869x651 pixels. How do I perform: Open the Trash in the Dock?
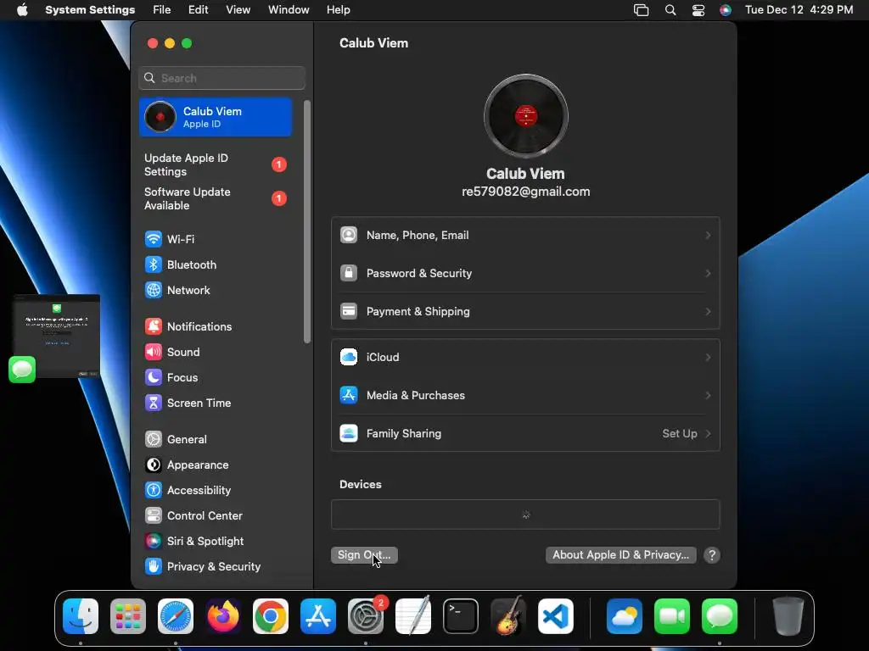(x=788, y=616)
